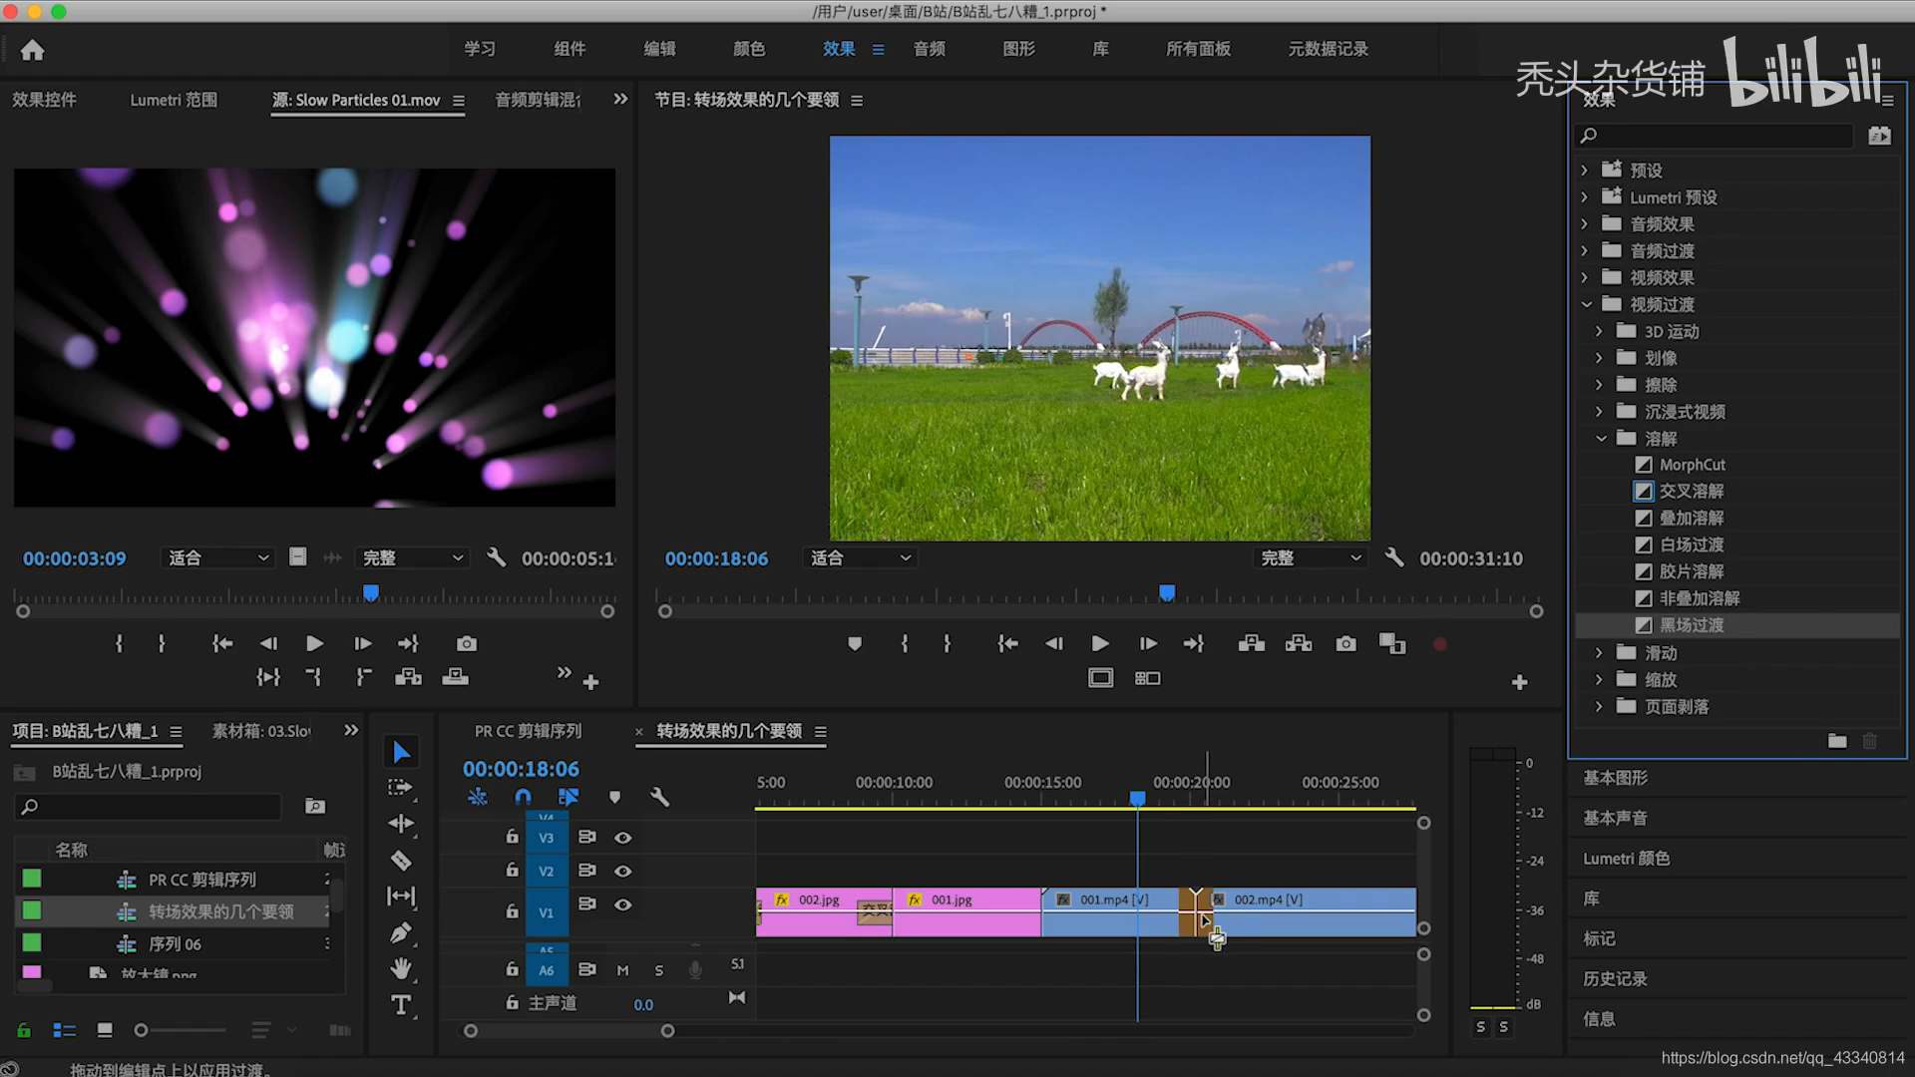Hide track V1 with eye icon
Screen dimensions: 1915x1077
pos(622,904)
